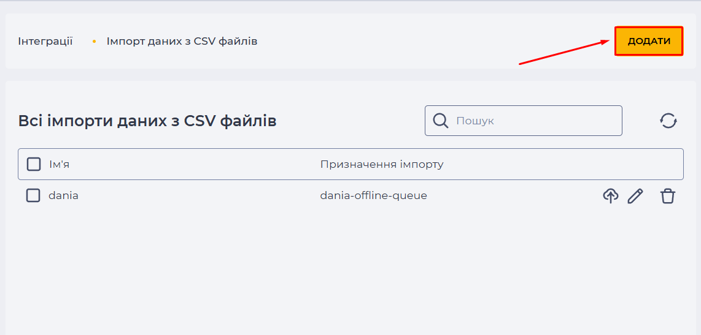Edit the dania import with pencil icon
The image size is (701, 335).
635,195
